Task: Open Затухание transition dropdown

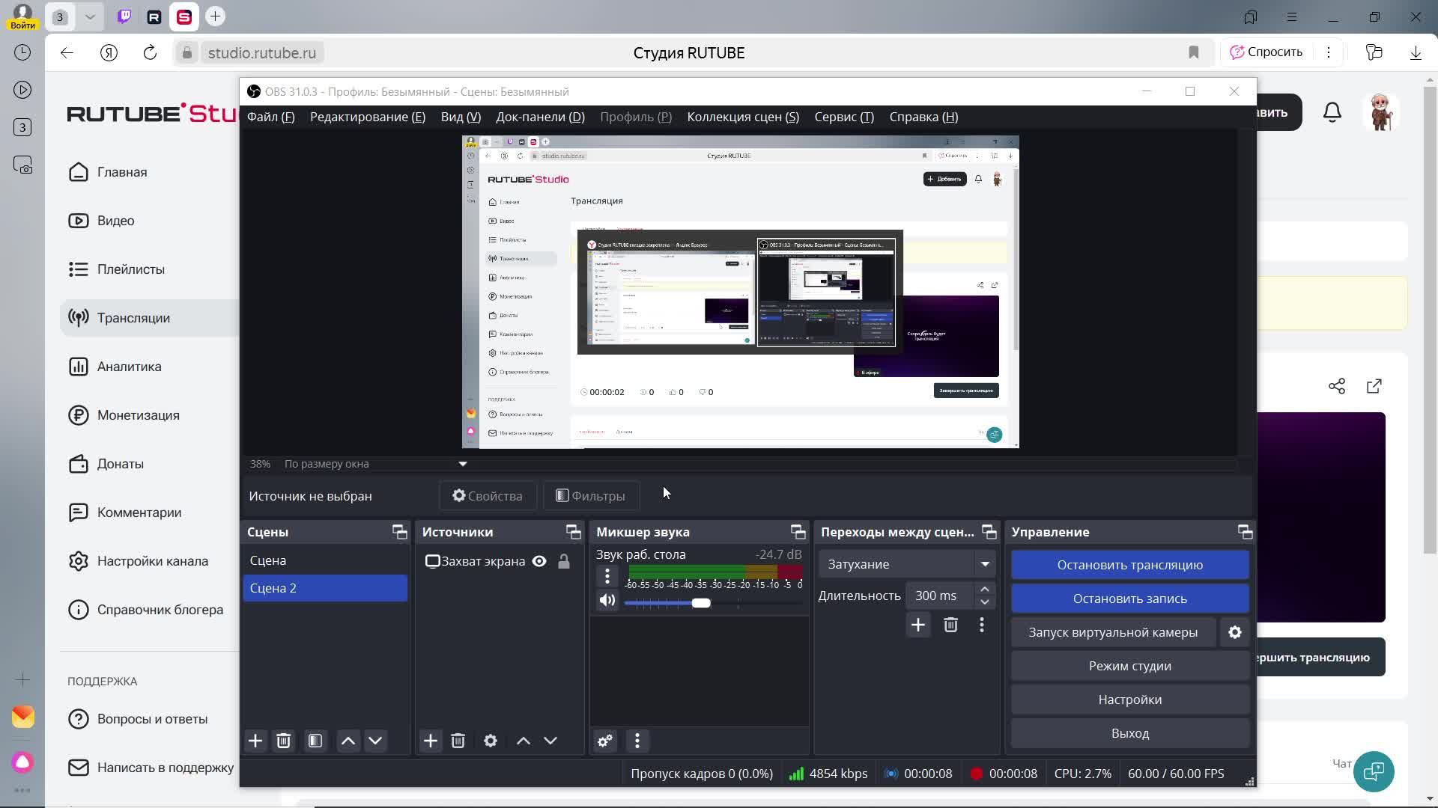Action: click(907, 564)
